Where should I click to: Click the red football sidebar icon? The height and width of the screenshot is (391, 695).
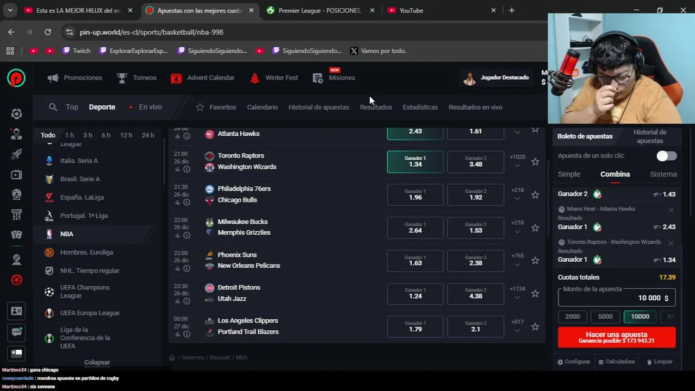click(16, 280)
